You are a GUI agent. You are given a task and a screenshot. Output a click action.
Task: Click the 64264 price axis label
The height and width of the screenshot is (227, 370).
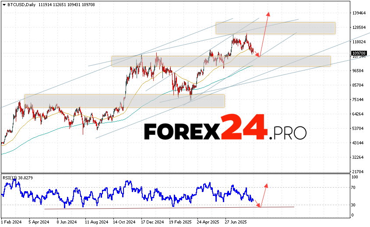click(358, 114)
